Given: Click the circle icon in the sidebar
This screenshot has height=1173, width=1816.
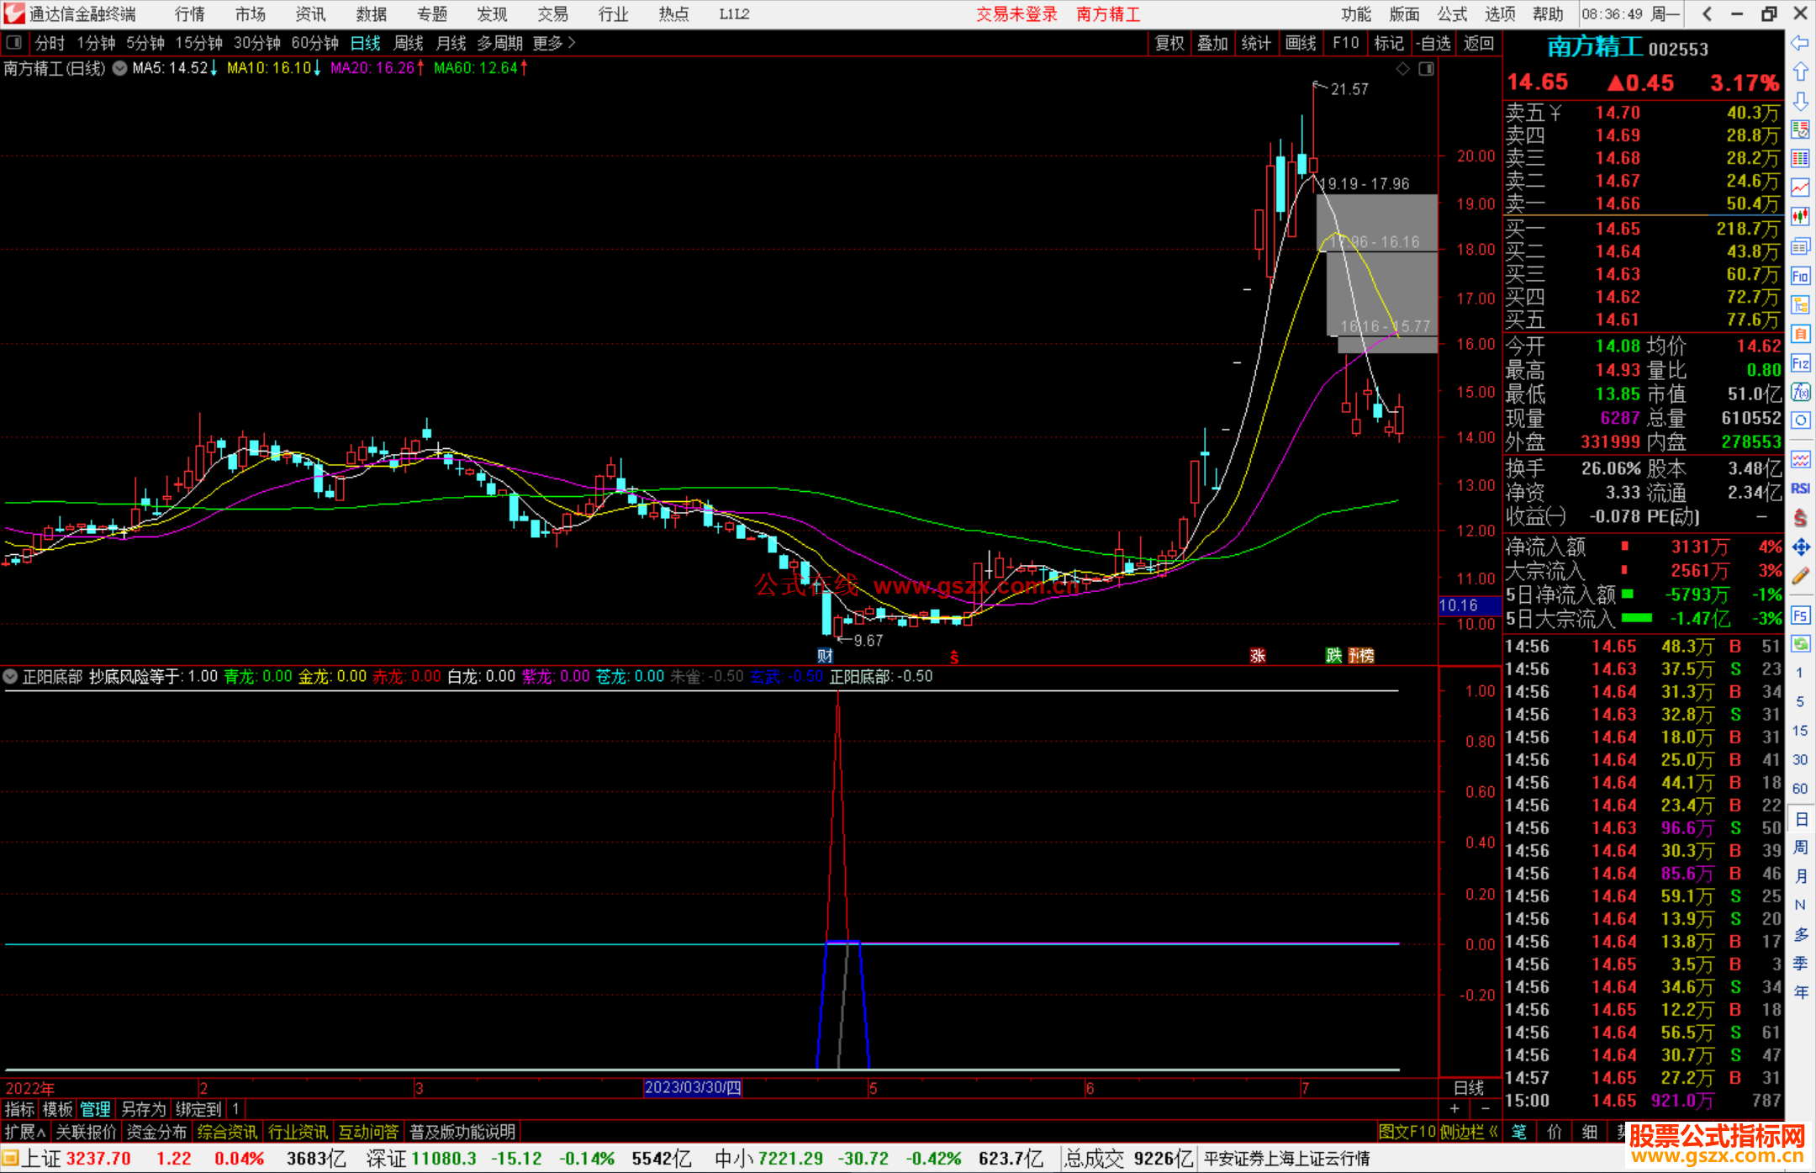Looking at the screenshot, I should (x=1800, y=420).
